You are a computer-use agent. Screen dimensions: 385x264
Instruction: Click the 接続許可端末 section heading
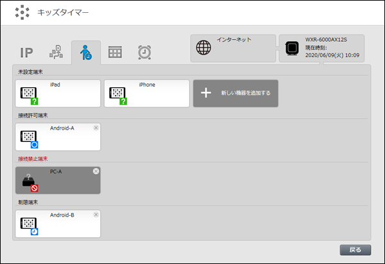coord(33,115)
